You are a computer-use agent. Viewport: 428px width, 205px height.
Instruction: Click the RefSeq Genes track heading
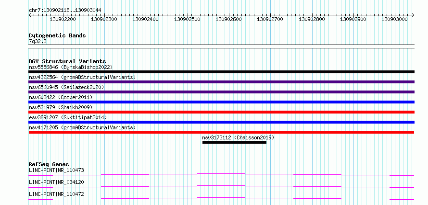coord(49,164)
